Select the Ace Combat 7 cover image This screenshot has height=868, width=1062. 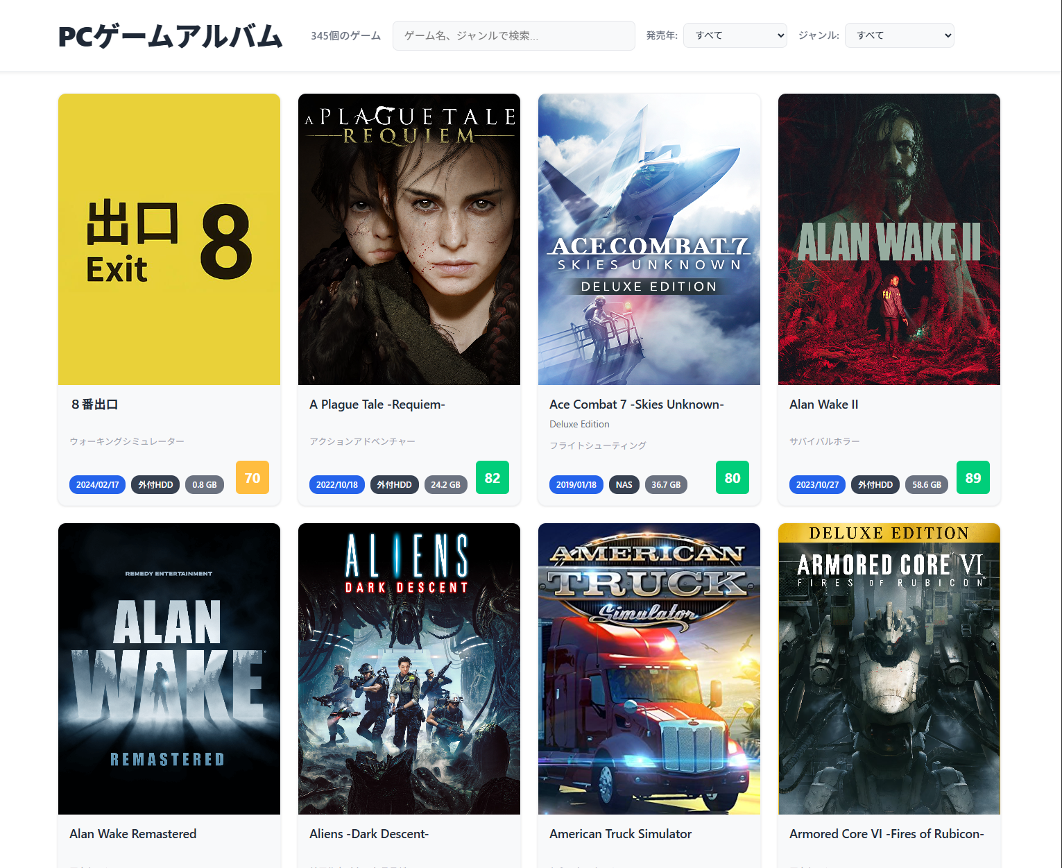point(649,239)
